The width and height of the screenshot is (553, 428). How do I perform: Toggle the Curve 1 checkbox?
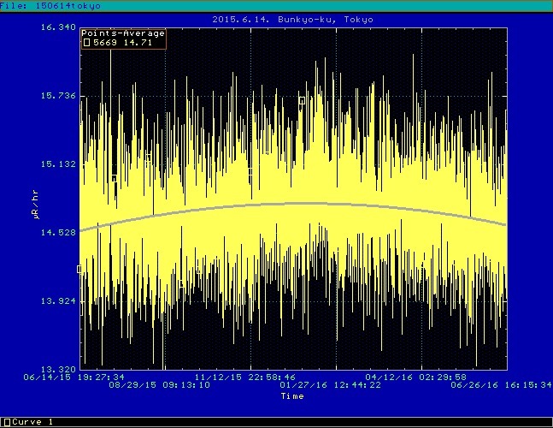5,422
